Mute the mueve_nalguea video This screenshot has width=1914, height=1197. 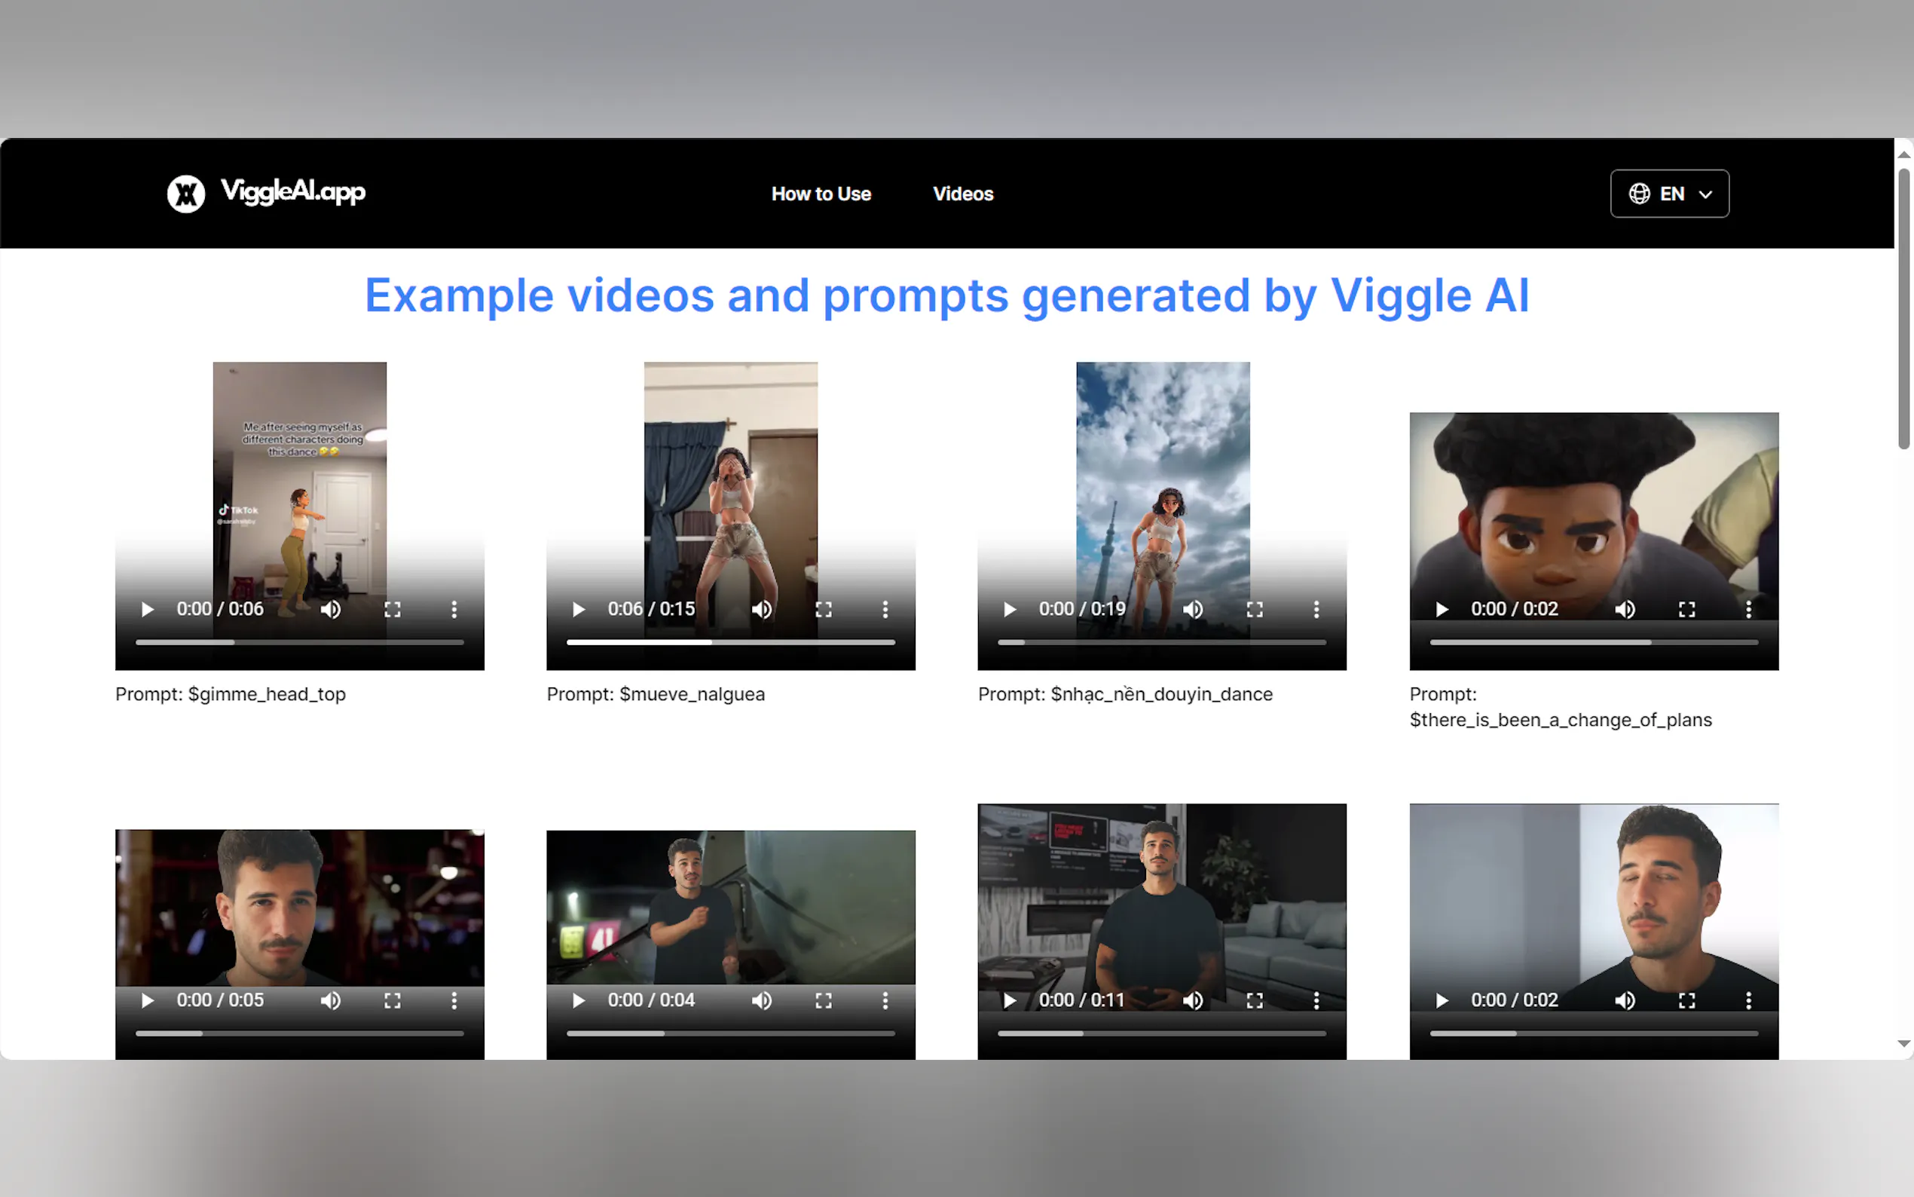762,609
